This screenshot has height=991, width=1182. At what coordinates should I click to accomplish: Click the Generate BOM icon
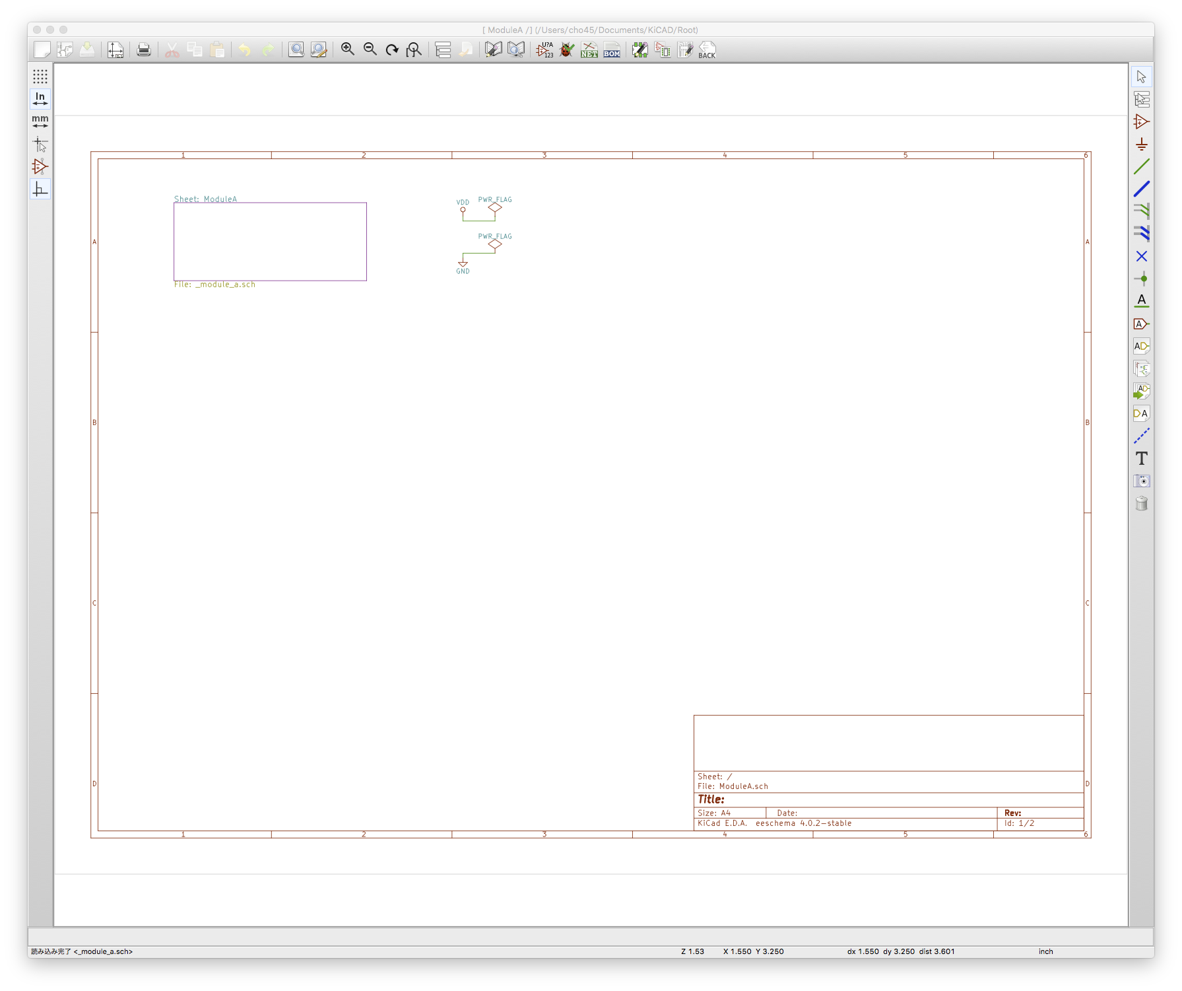pos(612,50)
